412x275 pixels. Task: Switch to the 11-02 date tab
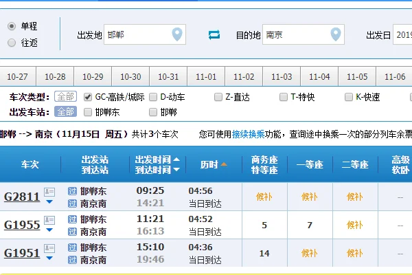tap(244, 76)
